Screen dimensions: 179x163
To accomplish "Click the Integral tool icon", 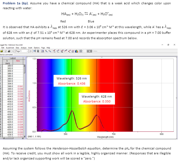I will point(66,51).
